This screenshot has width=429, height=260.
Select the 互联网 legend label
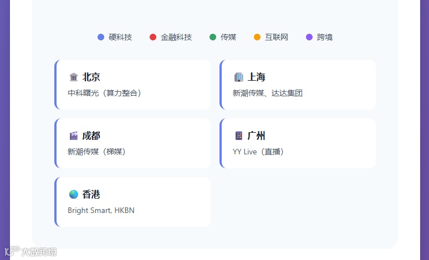[x=277, y=37]
